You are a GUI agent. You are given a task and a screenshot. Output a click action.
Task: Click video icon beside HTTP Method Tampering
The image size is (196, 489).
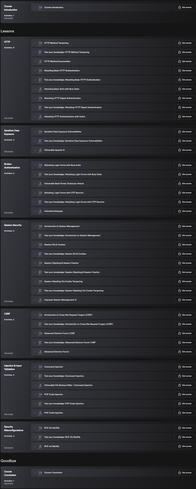tap(40, 43)
